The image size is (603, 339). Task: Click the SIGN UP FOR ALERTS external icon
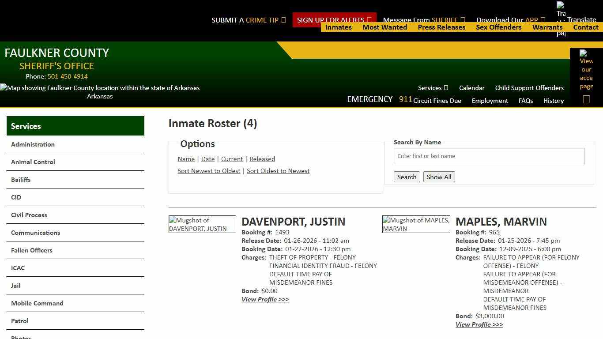point(369,20)
